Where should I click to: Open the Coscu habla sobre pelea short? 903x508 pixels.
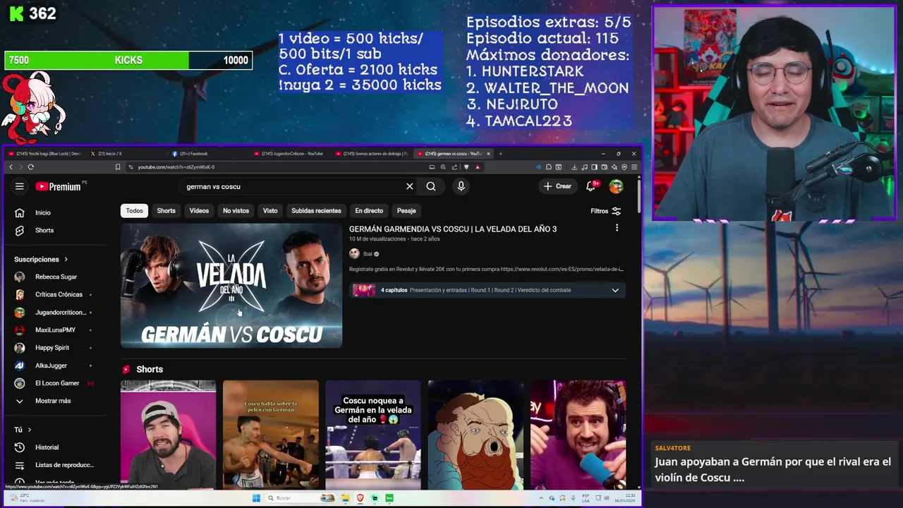point(271,435)
